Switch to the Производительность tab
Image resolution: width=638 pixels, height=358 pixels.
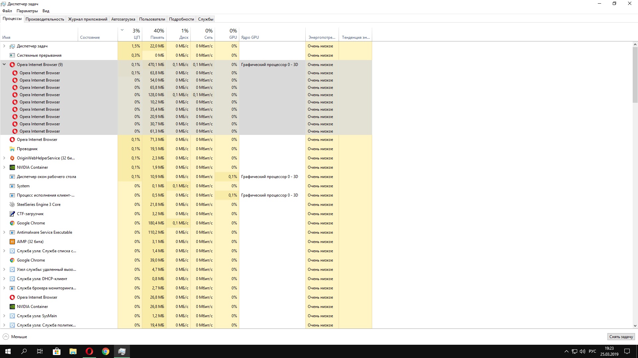[x=45, y=19]
